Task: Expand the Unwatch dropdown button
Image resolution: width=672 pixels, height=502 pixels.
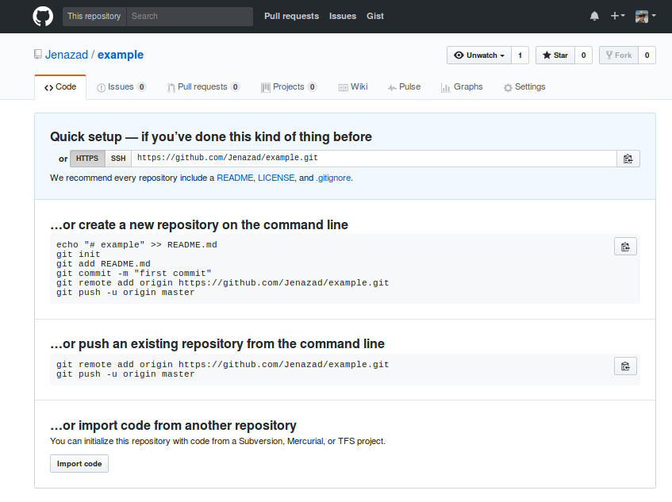Action: [479, 56]
